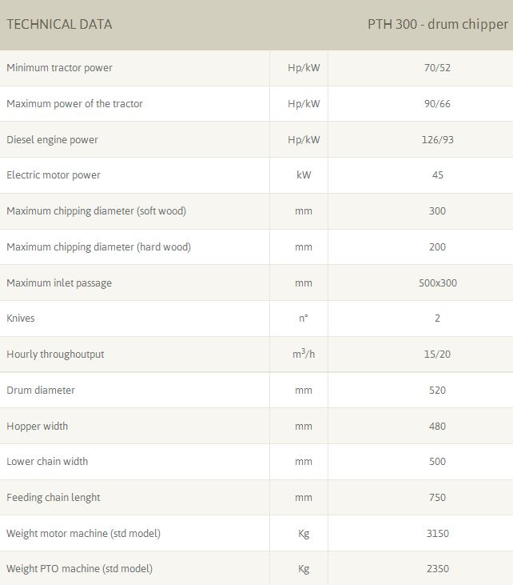Image resolution: width=513 pixels, height=585 pixels.
Task: Select the Maximum power of the tractor row
Action: (75, 104)
